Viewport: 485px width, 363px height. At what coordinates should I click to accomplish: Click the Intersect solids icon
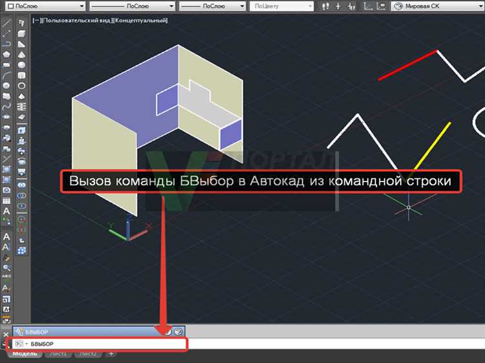21,206
